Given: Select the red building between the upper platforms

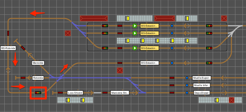Looking at the screenshot, I should coord(164,18).
